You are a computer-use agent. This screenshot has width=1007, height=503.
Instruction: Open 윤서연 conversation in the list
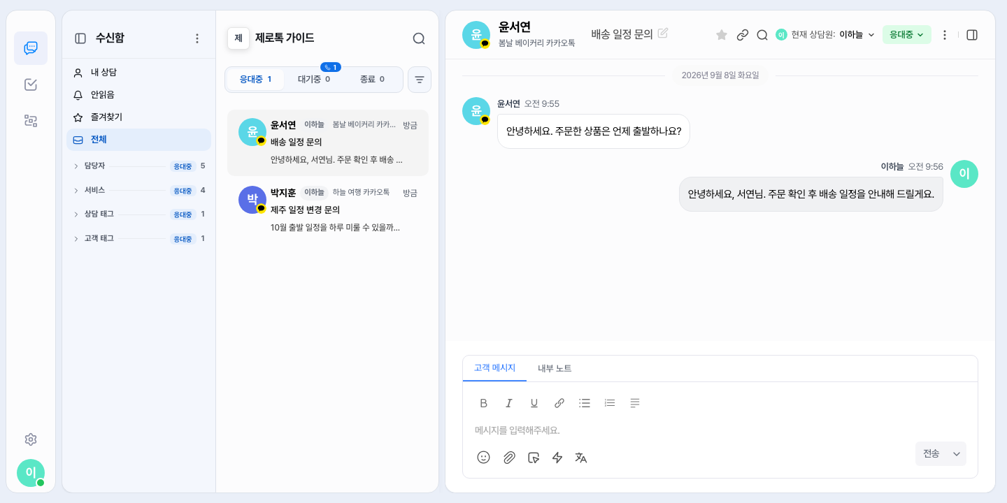[328, 143]
